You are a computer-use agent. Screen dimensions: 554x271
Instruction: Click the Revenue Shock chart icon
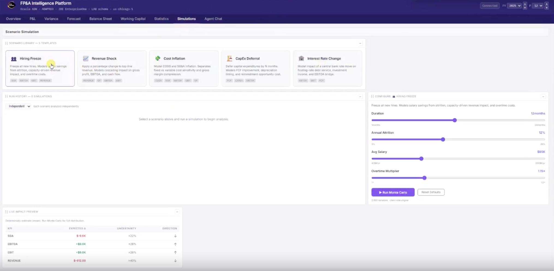coord(86,58)
